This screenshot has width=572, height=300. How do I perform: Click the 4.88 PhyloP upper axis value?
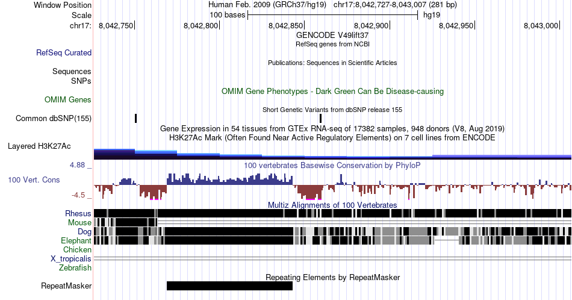click(x=77, y=165)
